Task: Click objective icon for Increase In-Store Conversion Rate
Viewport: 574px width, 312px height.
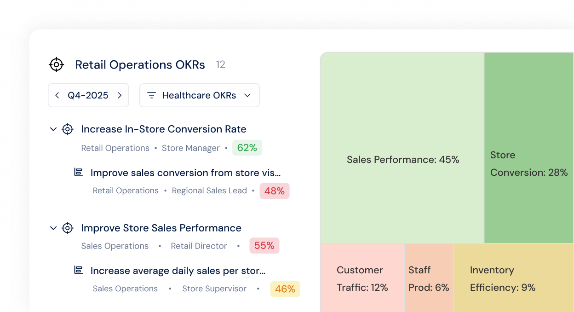Action: (68, 129)
